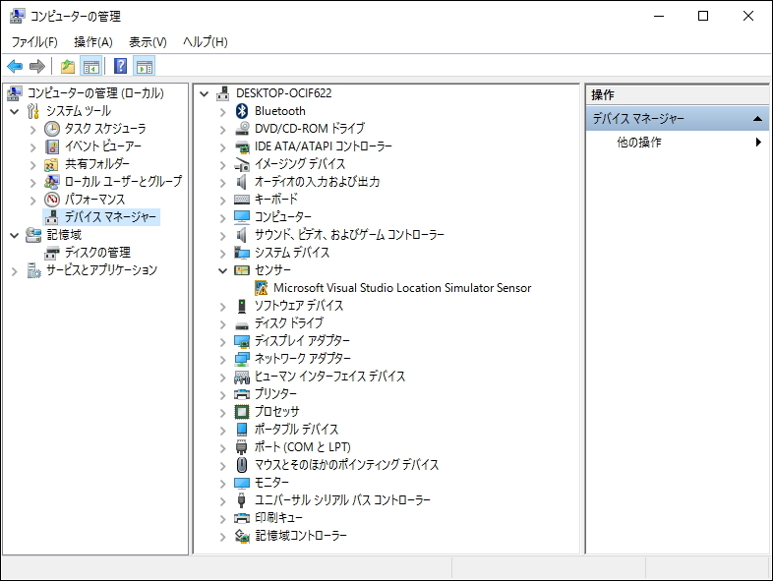Click the パフォーマンス icon

pos(52,200)
